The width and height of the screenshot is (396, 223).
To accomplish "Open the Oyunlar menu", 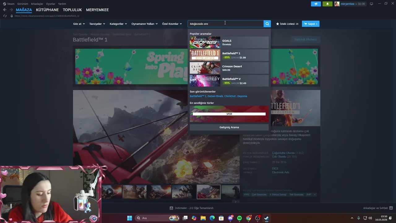I will [51, 4].
